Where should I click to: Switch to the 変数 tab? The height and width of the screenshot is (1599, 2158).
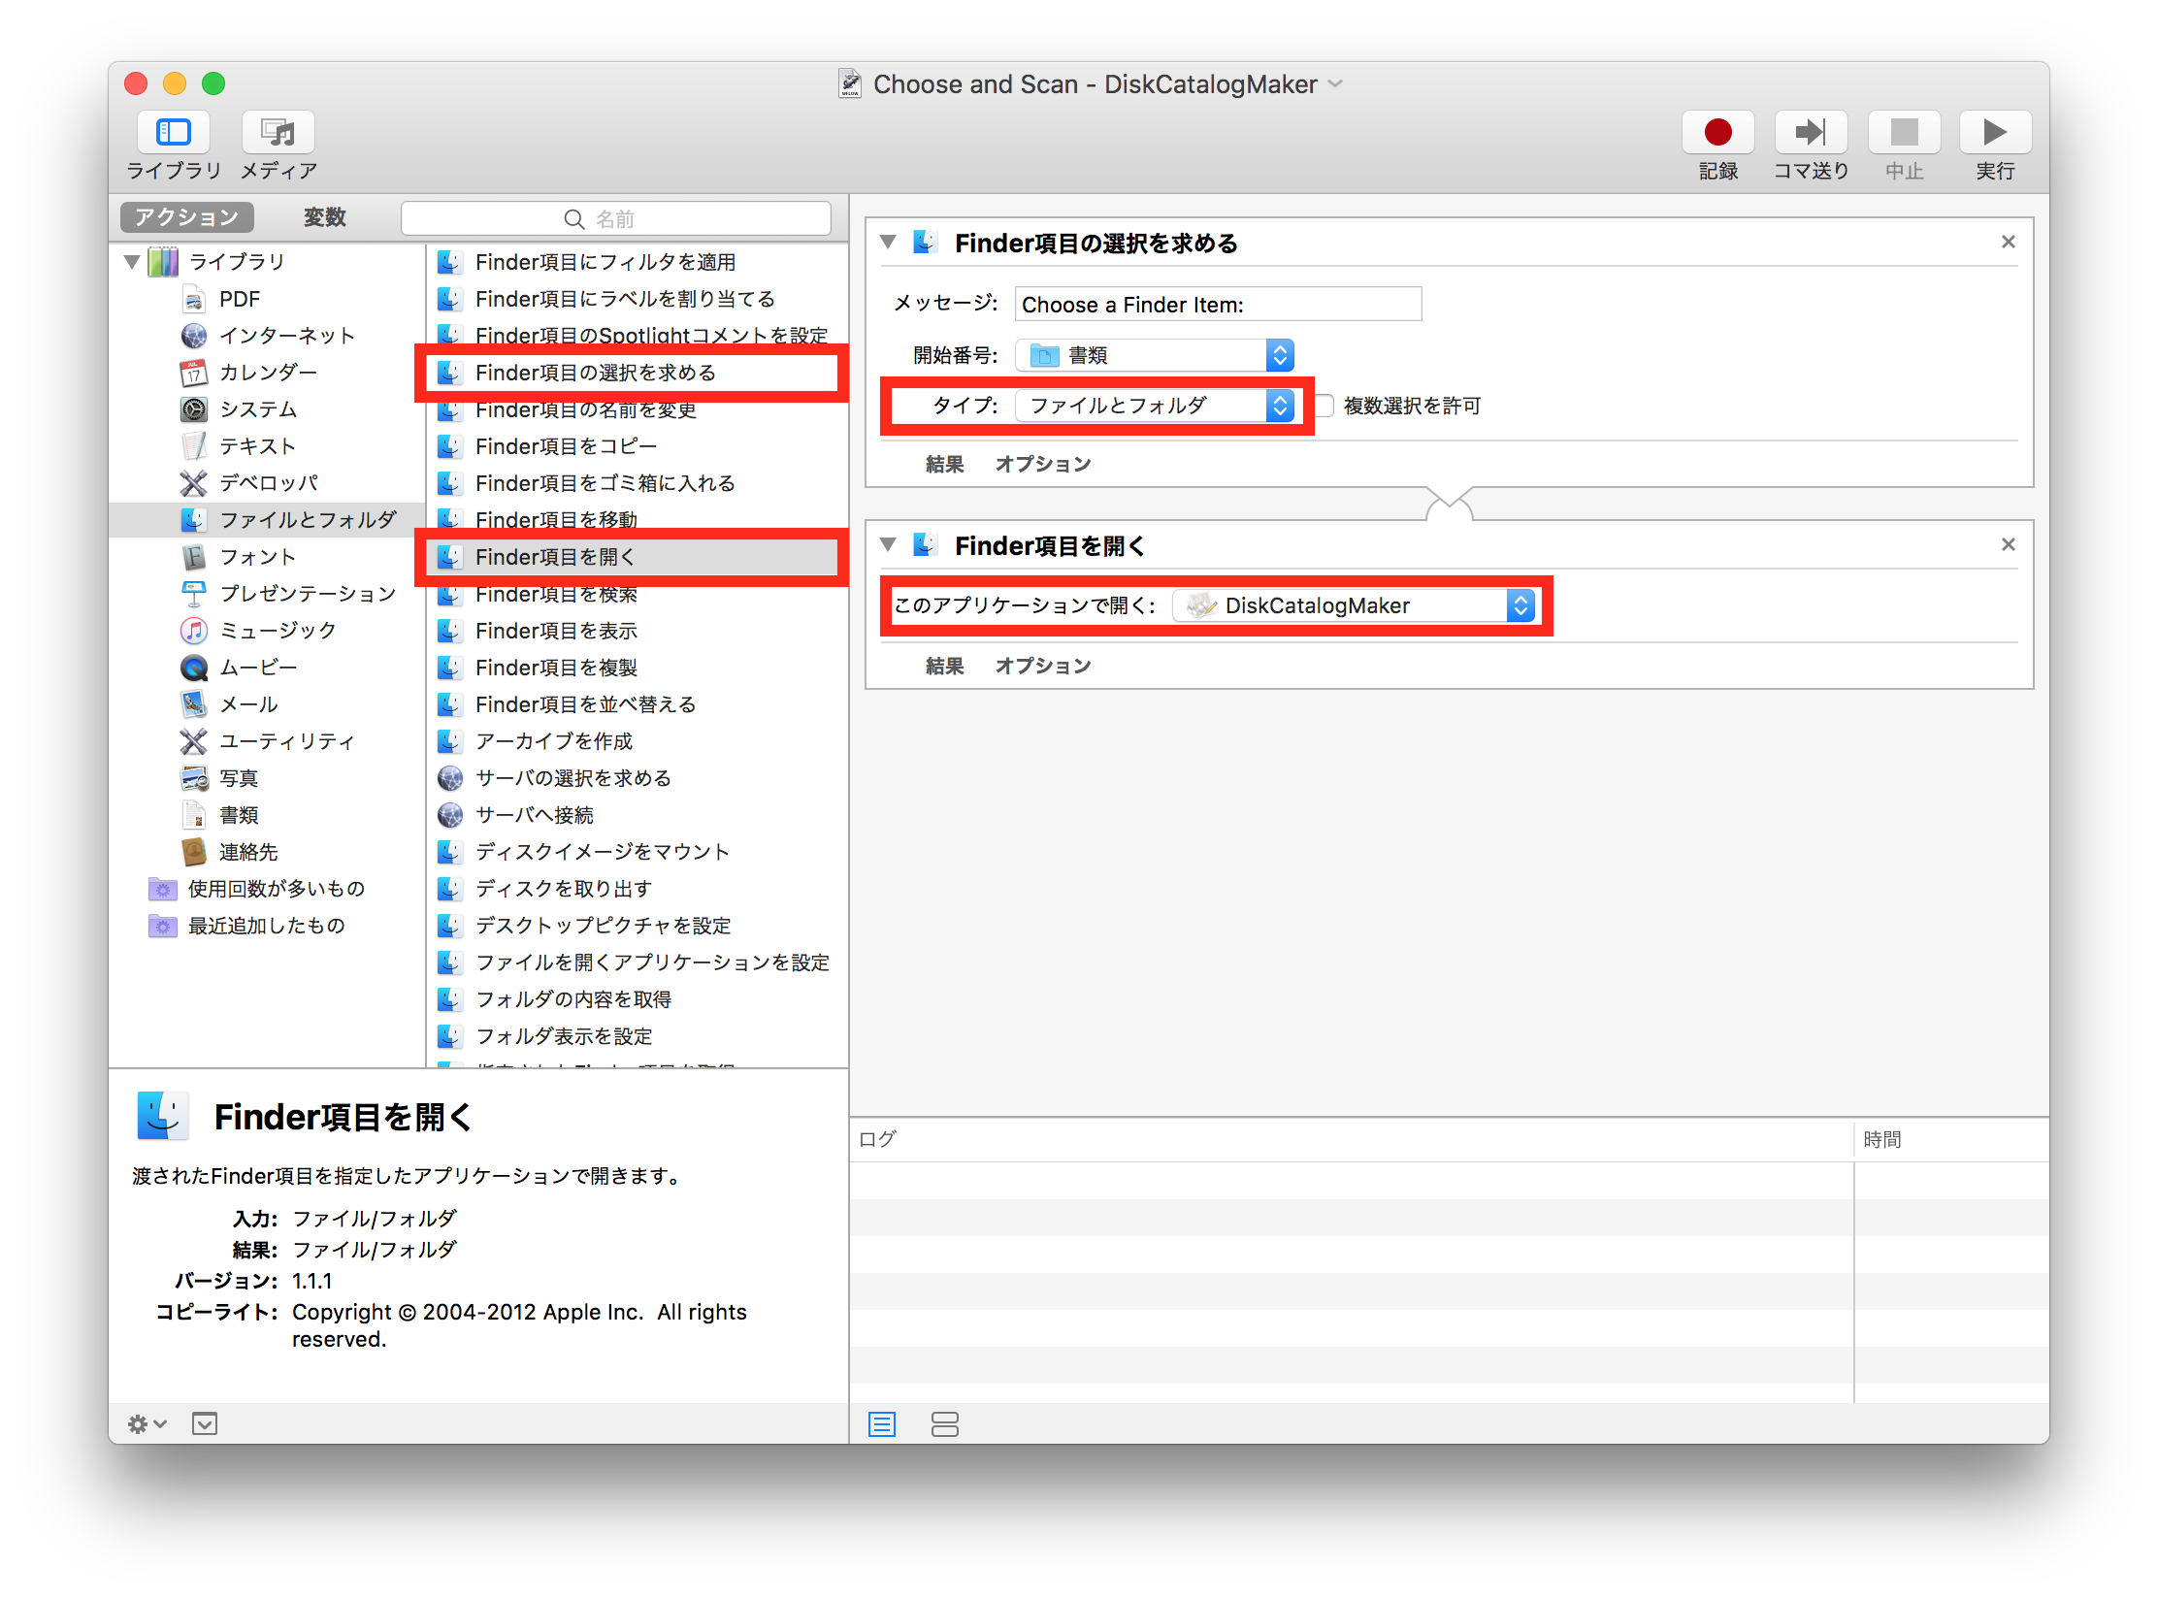(x=324, y=217)
